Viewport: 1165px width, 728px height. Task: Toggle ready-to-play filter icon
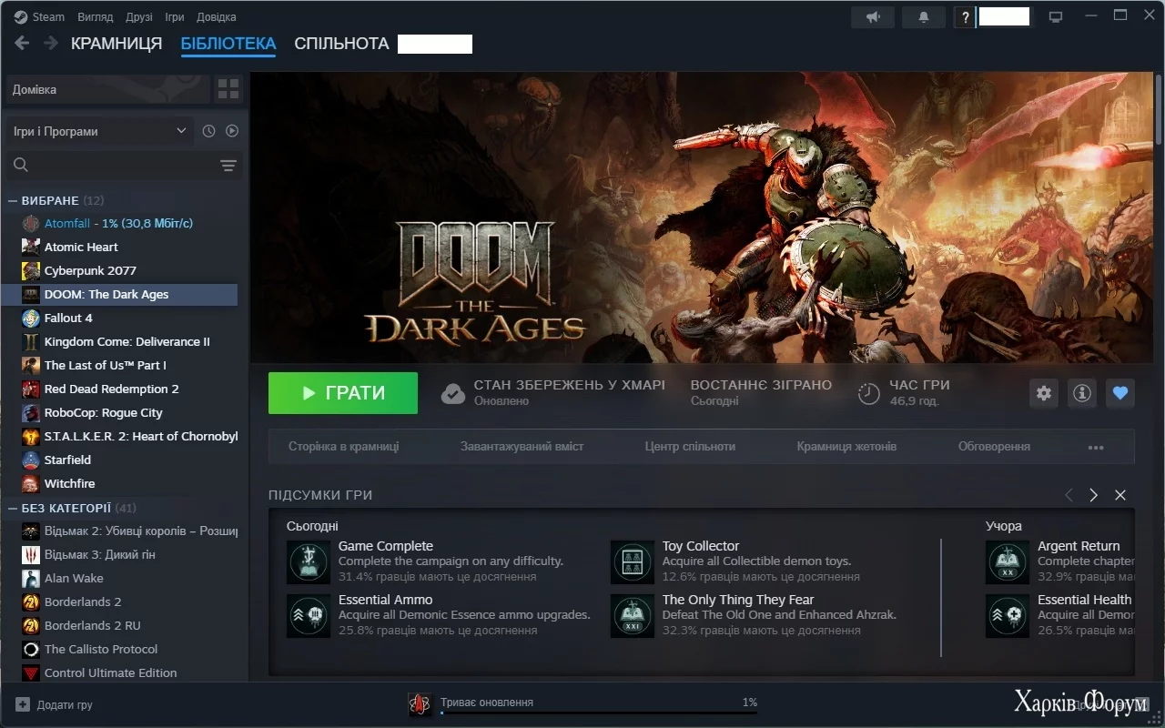[x=232, y=131]
